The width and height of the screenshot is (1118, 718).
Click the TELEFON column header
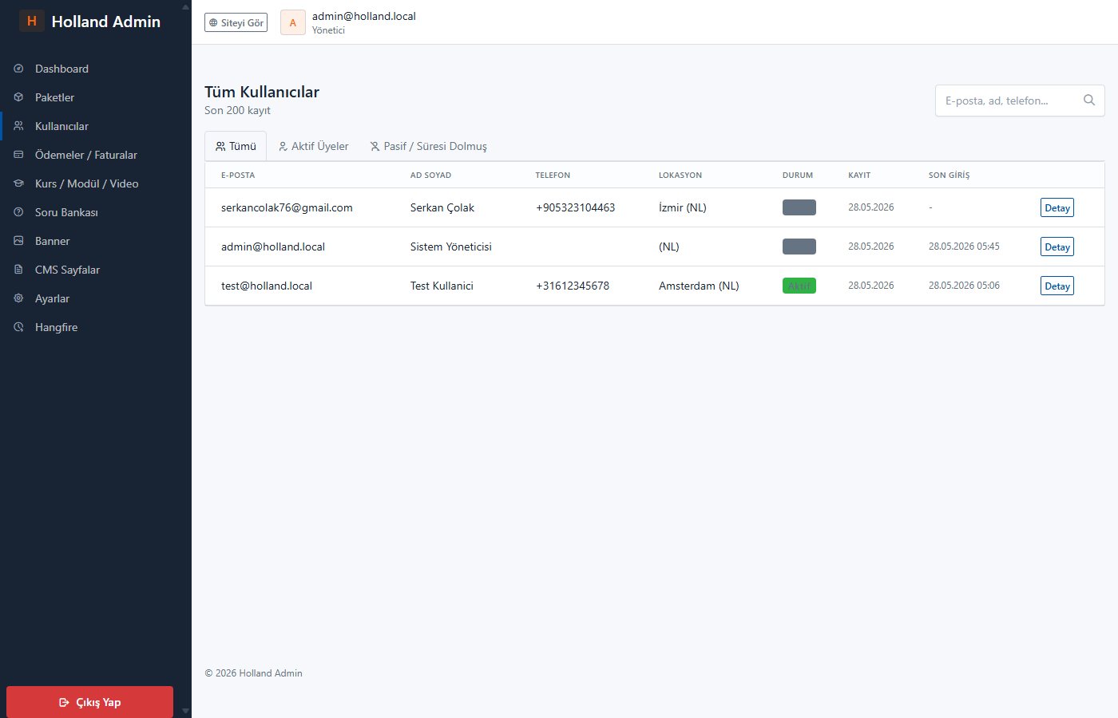point(553,175)
